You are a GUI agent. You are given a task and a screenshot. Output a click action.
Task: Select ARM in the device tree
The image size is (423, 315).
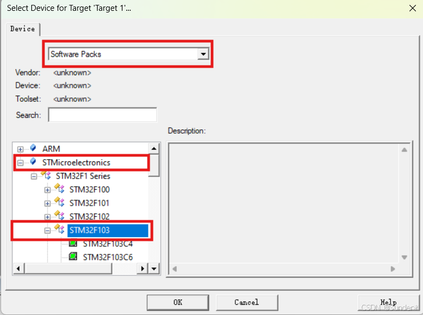tap(51, 149)
